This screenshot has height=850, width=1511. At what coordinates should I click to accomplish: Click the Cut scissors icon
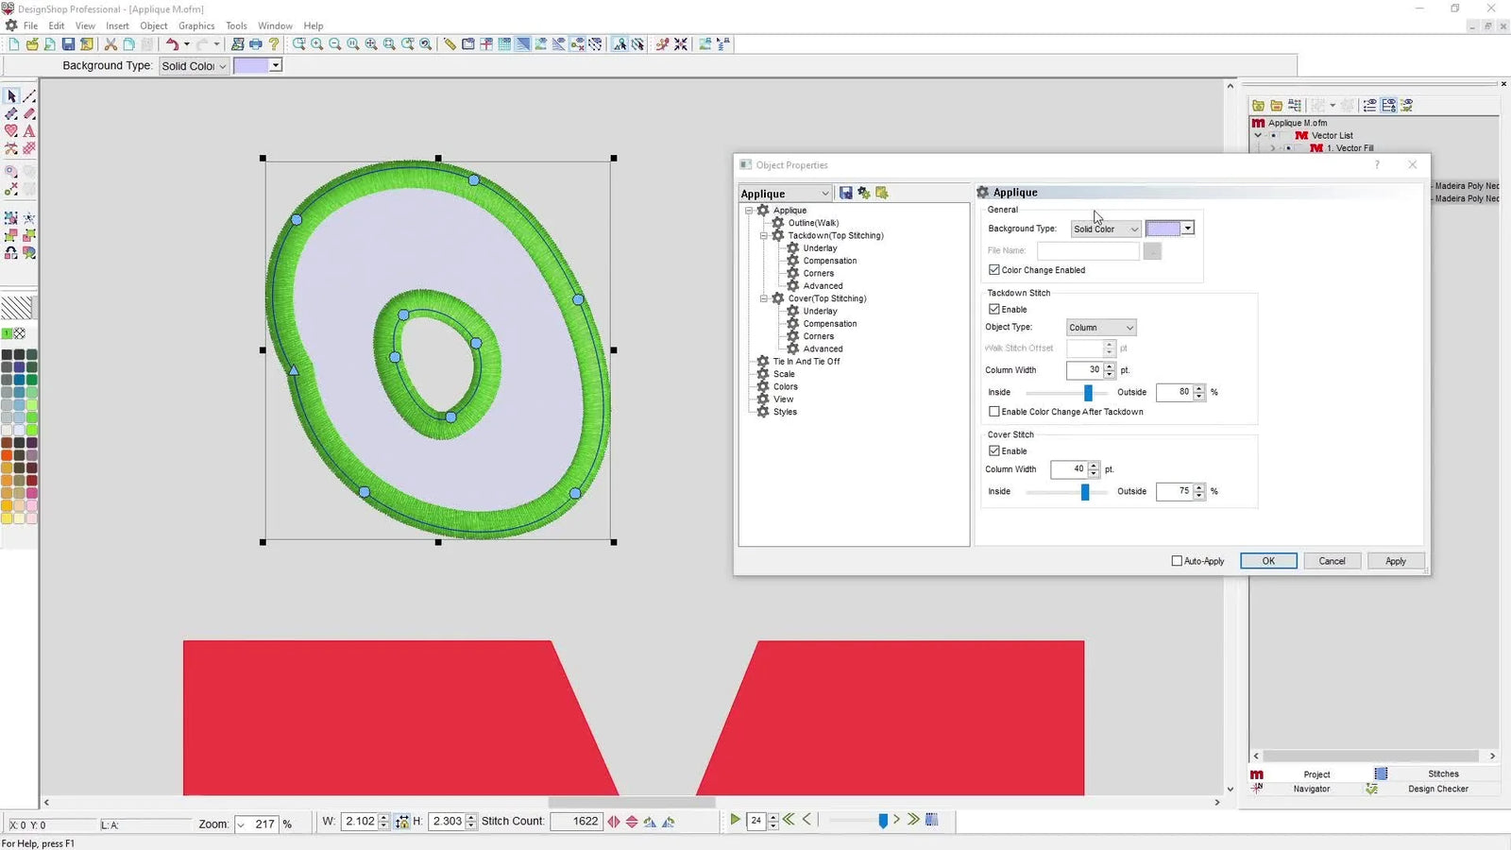[x=110, y=43]
